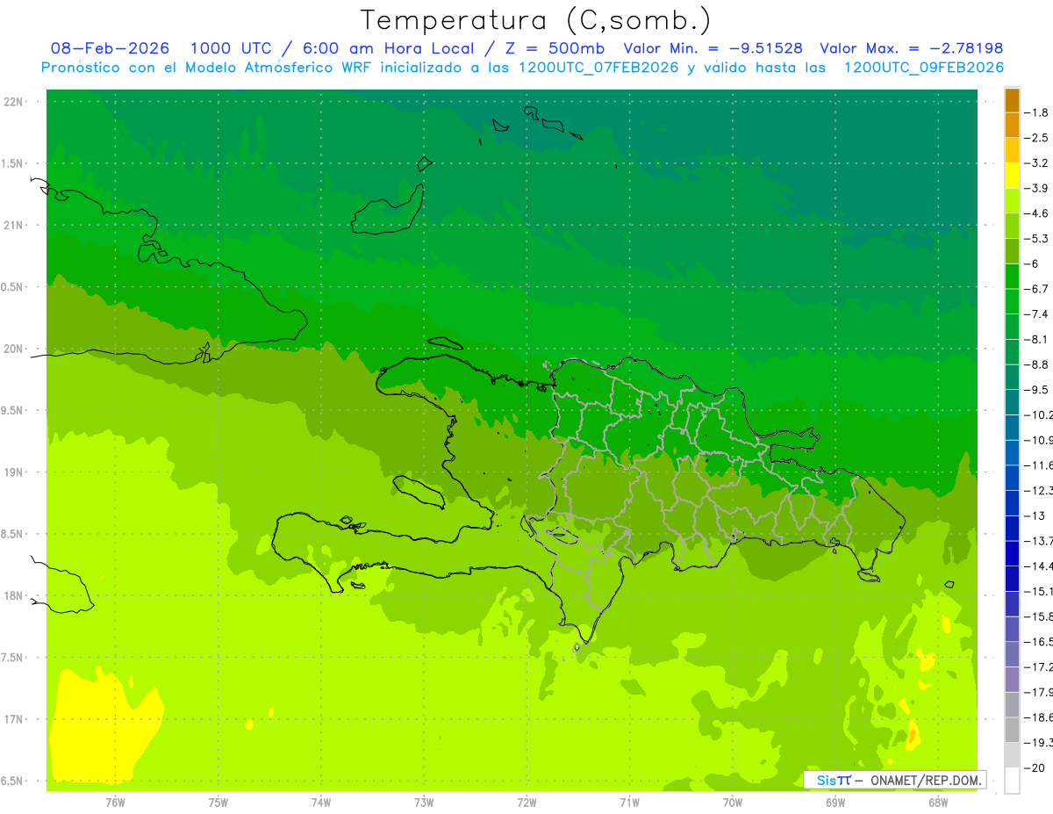Click legend swatch between -17.2 and -17.9
This screenshot has width=1053, height=814.
tap(1012, 680)
